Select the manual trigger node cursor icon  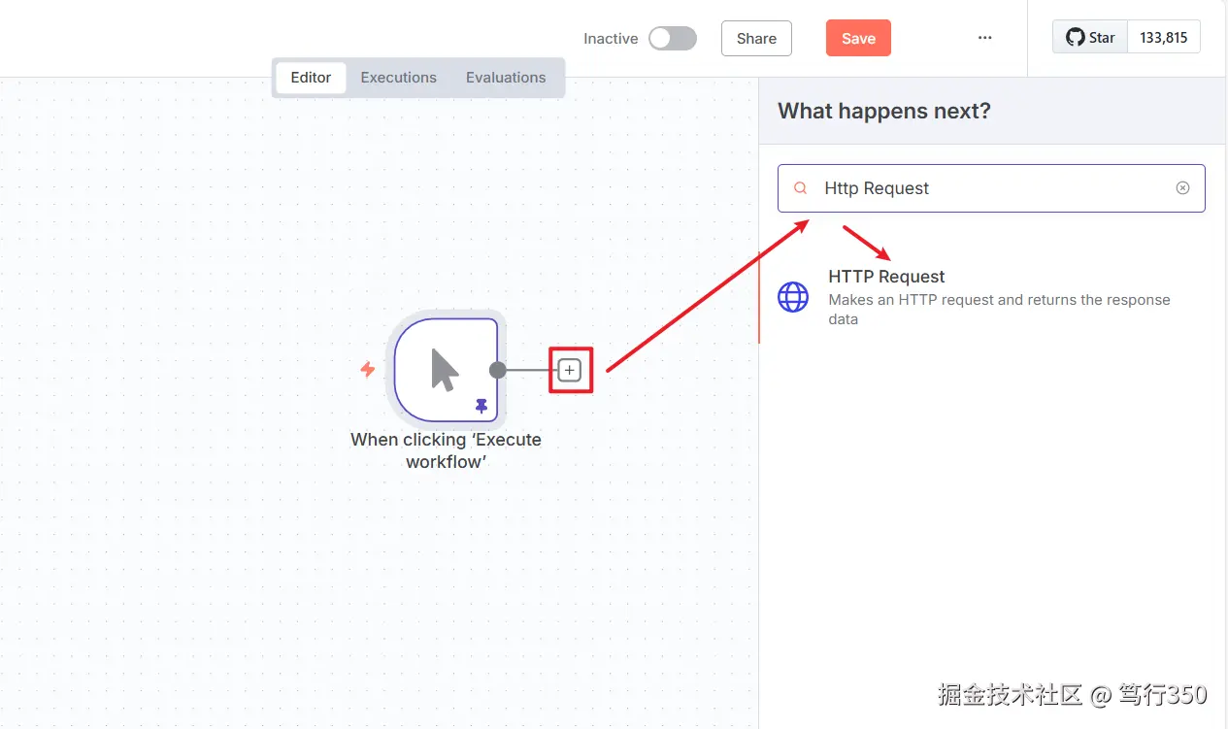point(445,370)
